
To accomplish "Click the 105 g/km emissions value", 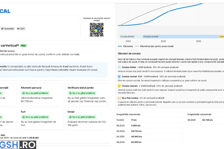I will (73, 125).
